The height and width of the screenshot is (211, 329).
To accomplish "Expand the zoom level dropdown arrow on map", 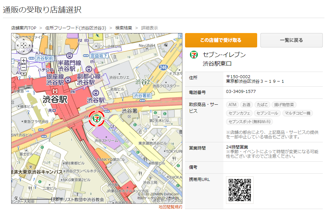I will [24, 74].
